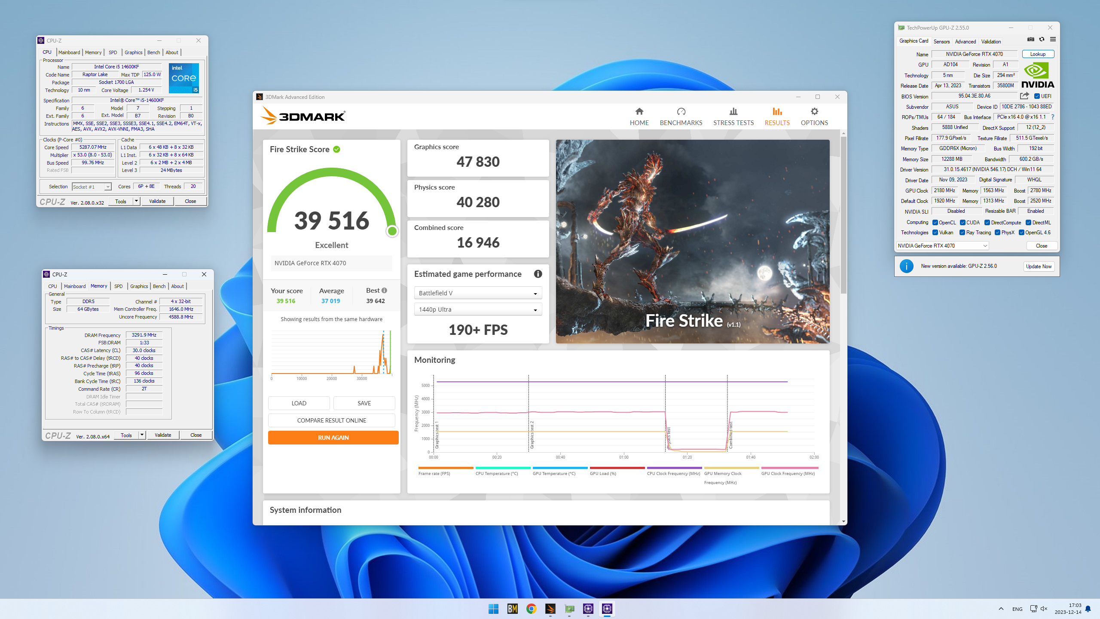Toggle the Vulkan checkbox
The height and width of the screenshot is (619, 1100).
(x=935, y=233)
